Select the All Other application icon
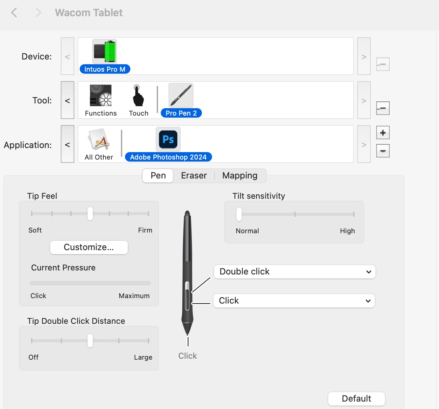Viewport: 439px width, 409px height. [x=99, y=139]
